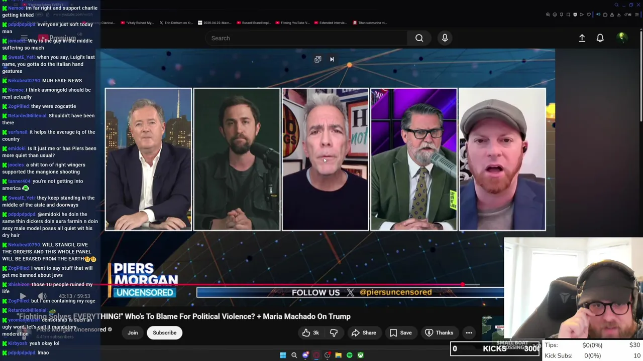Open Spotify from the taskbar
643x361 pixels.
tap(349, 355)
